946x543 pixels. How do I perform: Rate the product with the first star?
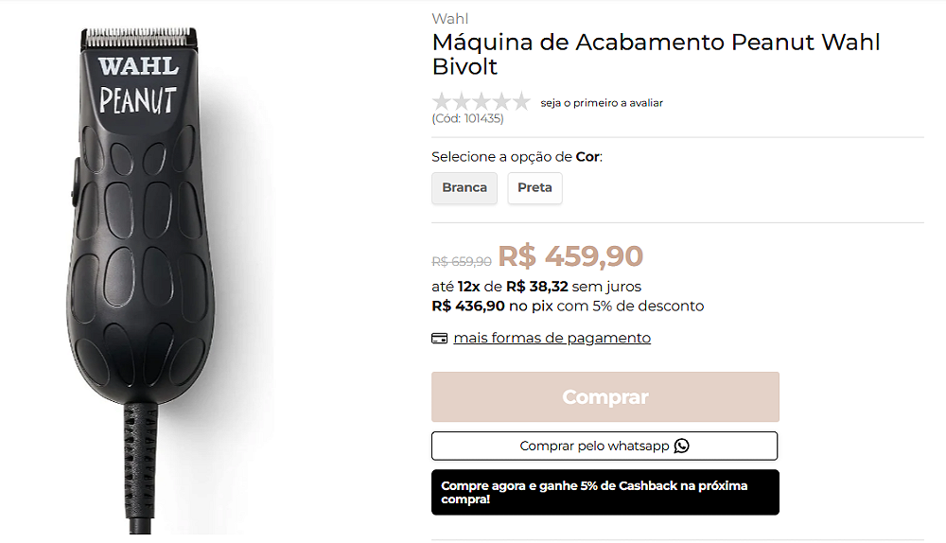click(x=442, y=101)
